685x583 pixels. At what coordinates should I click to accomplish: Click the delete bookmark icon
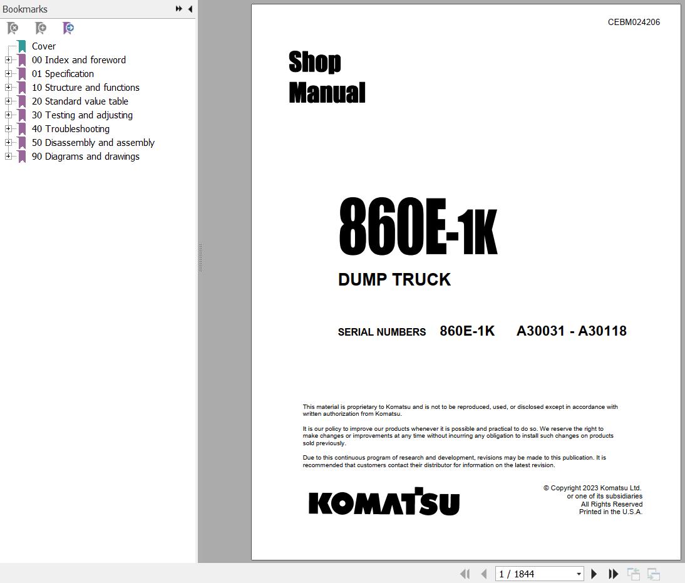(x=13, y=28)
